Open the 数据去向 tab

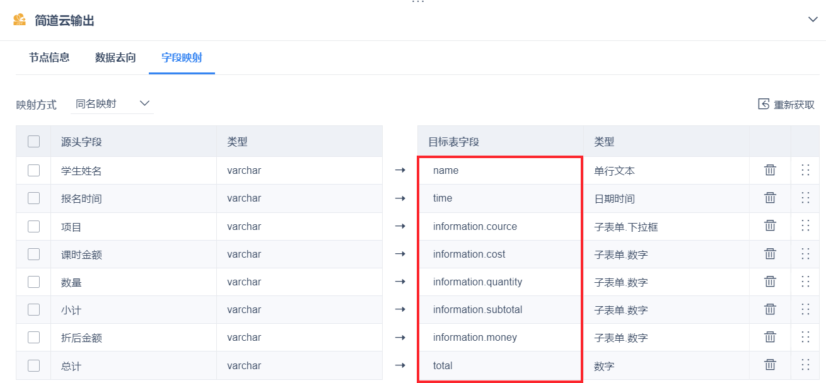(115, 58)
